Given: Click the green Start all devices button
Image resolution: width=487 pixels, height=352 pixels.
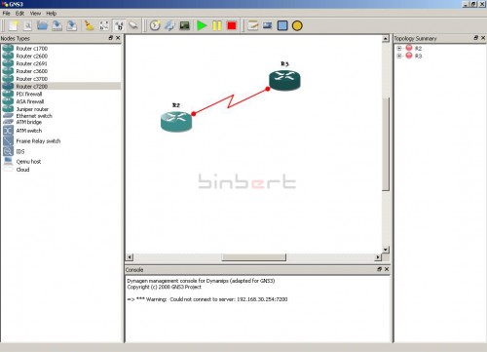Looking at the screenshot, I should click(202, 25).
